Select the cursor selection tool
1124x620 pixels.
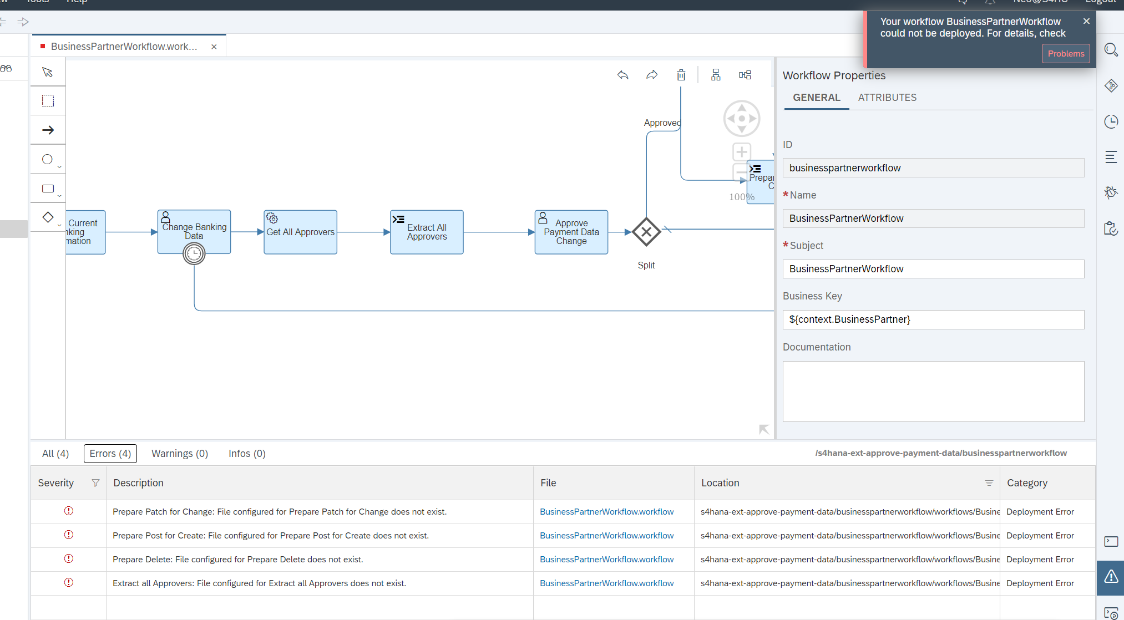[48, 72]
